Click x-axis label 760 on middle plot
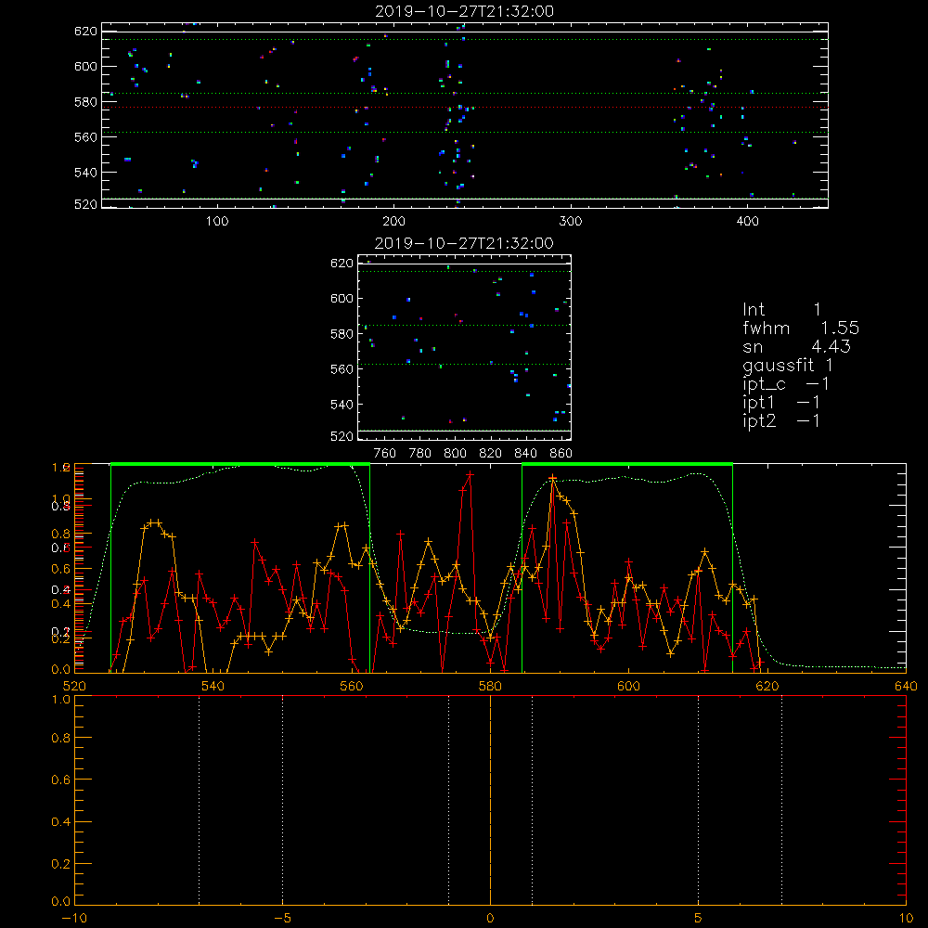928x928 pixels. (x=385, y=454)
